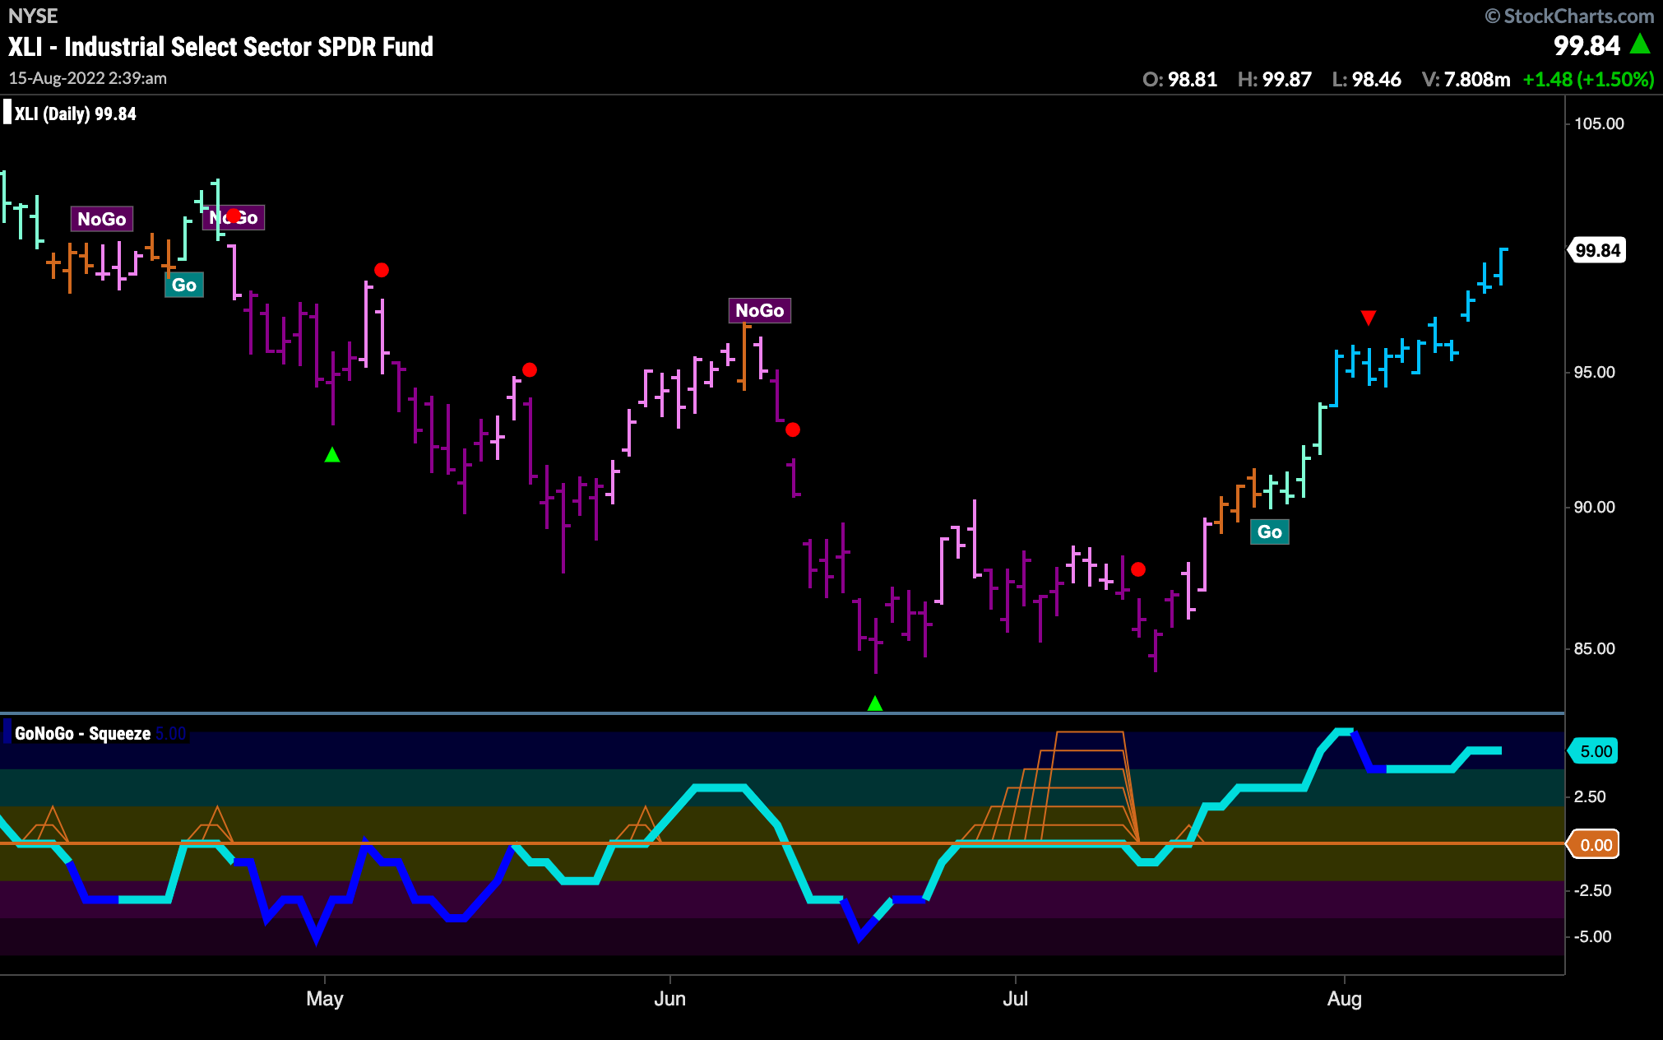Click the XLI (Daily) 99.84 legend label

[x=75, y=114]
